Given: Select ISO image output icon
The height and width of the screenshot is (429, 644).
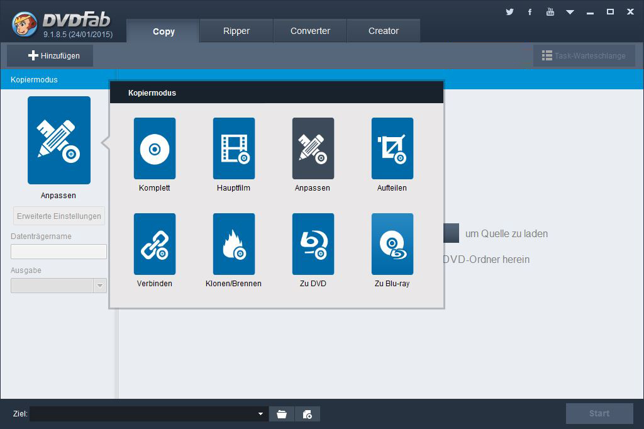Looking at the screenshot, I should tap(307, 414).
